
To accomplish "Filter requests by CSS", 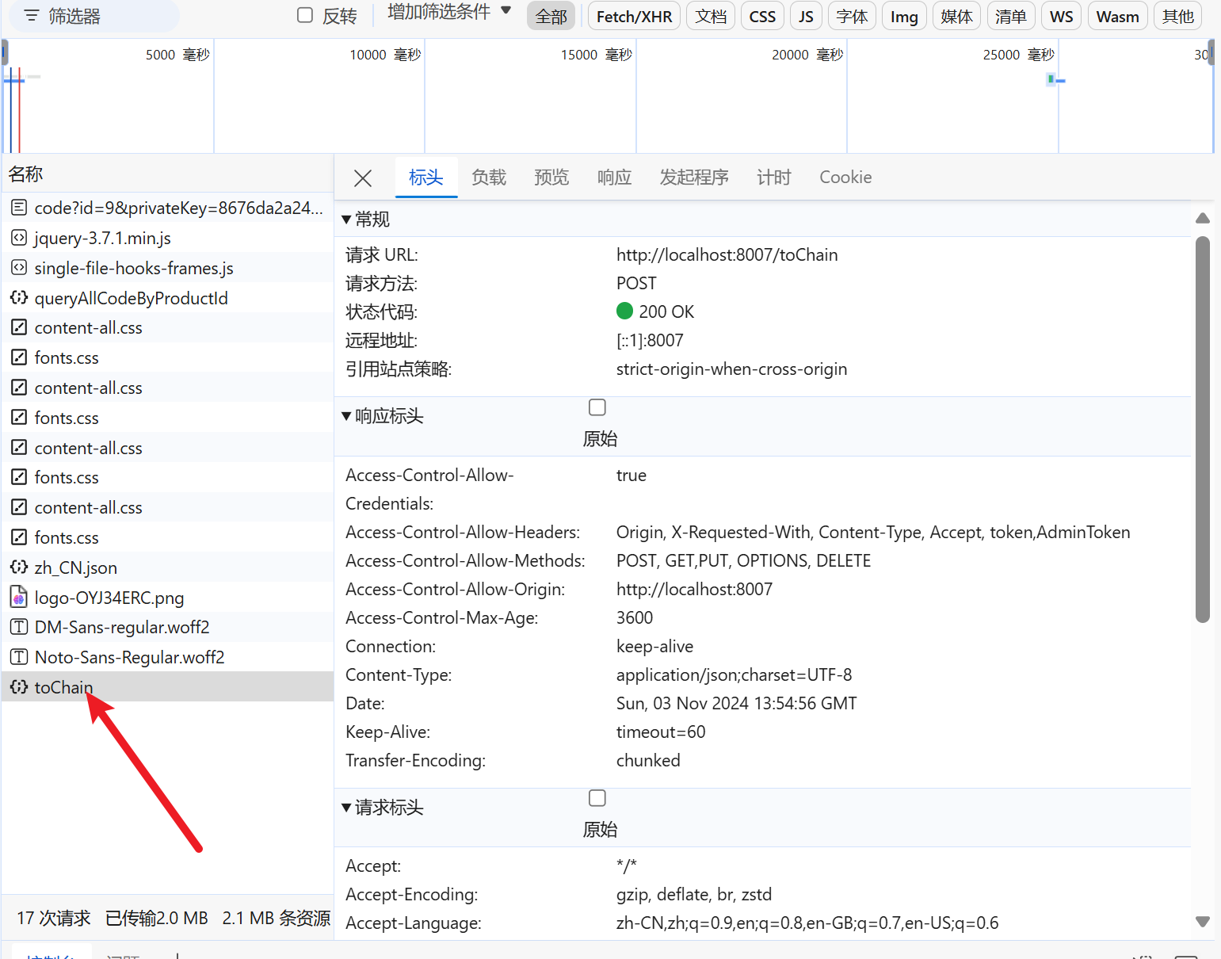I will pos(762,16).
